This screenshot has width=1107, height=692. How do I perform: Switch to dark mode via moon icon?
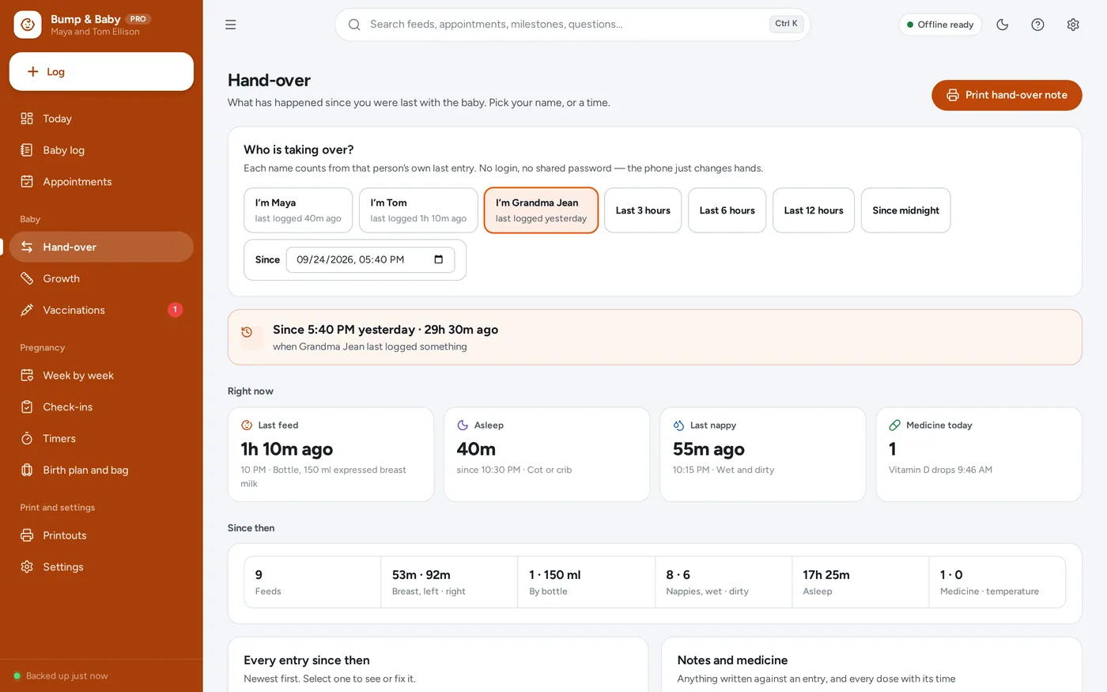1003,25
